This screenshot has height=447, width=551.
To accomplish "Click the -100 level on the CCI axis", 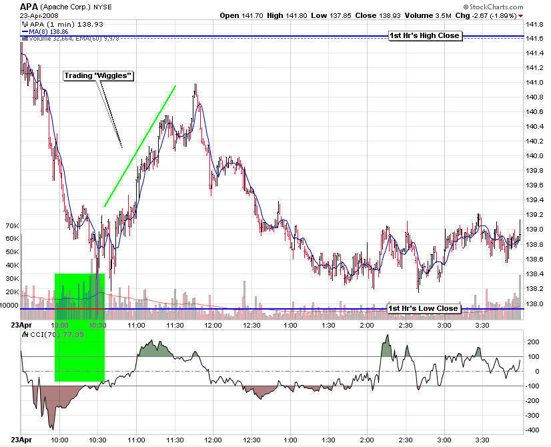I will [532, 386].
